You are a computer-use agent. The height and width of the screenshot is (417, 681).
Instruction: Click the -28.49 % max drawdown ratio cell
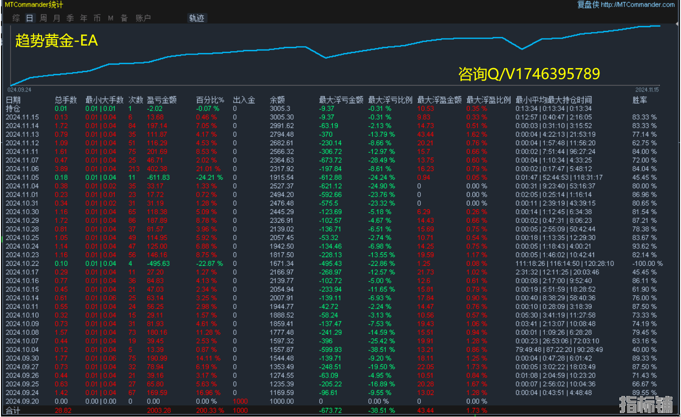tap(382, 160)
